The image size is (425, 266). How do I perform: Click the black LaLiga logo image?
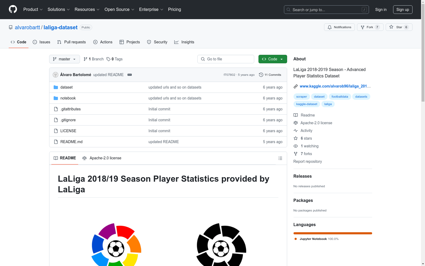tap(221, 244)
